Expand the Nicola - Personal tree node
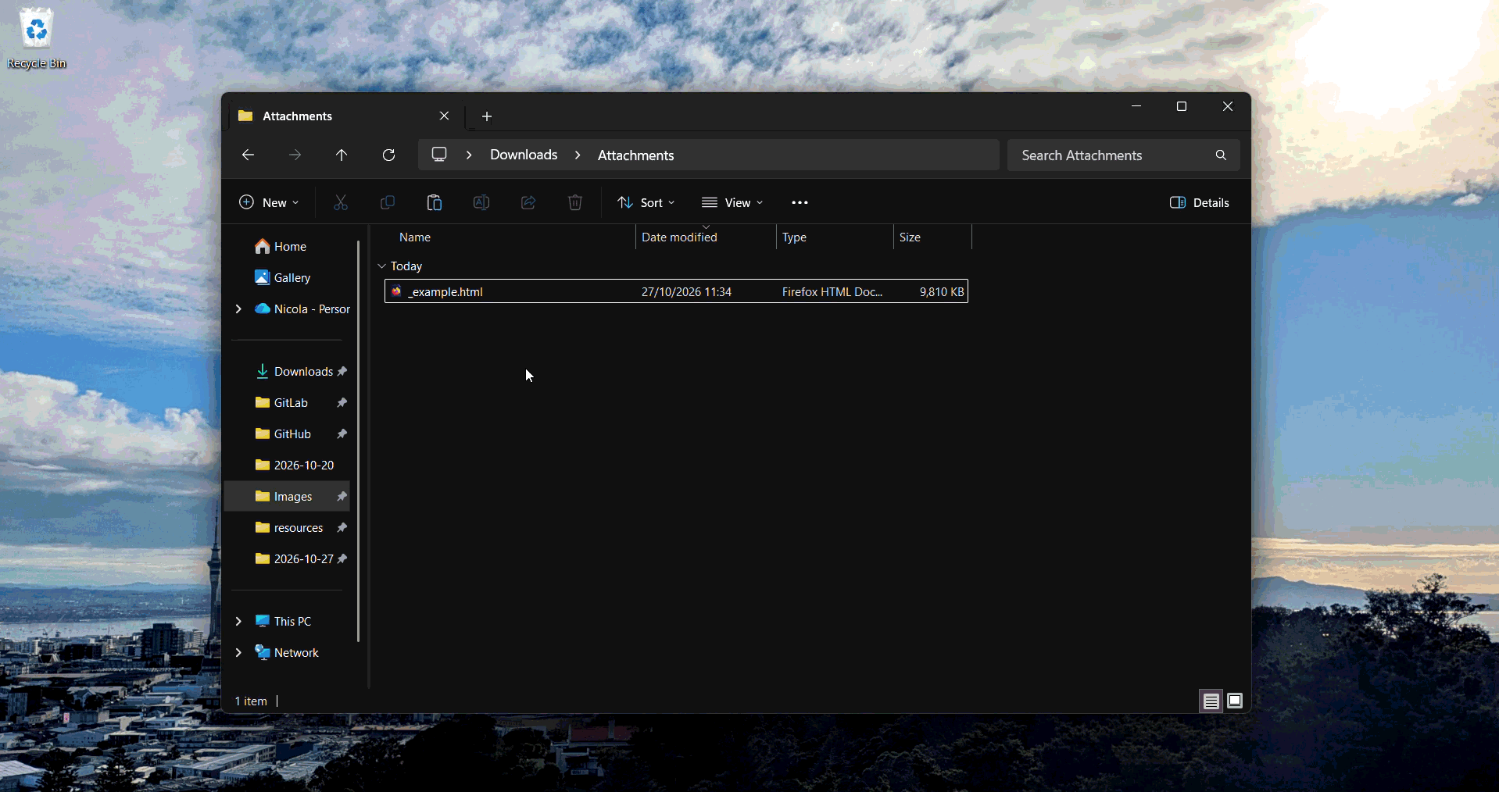This screenshot has width=1499, height=792. click(x=238, y=309)
